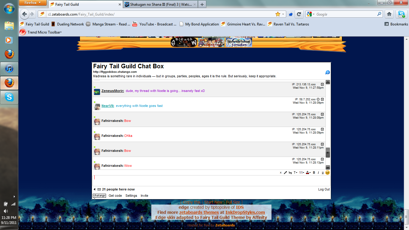This screenshot has width=409, height=230.
Task: Click Log Out in the chat box
Action: 324,189
